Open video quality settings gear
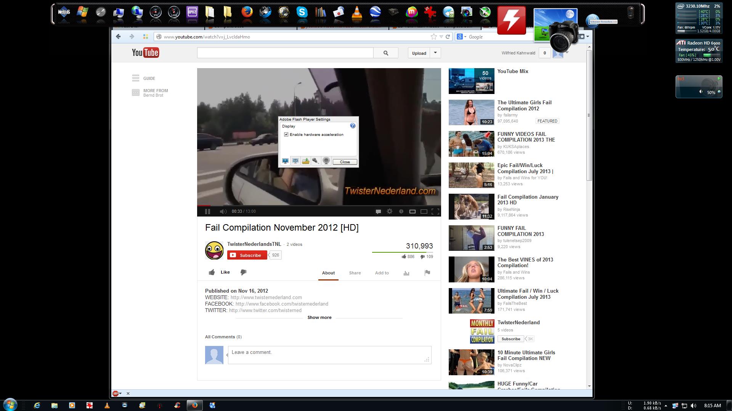 point(390,212)
